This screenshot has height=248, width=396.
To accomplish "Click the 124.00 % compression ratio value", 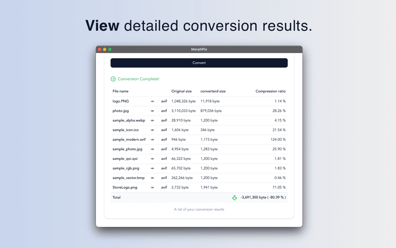I will pos(278,139).
